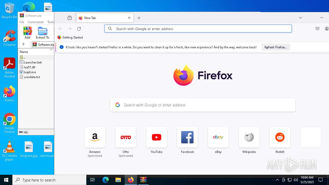Screen dimensions: 329x185
Task: Sort by the Name column header
Action: coord(24,52)
